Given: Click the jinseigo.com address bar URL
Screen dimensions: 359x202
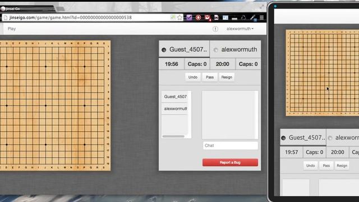Looking at the screenshot, I should point(70,17).
